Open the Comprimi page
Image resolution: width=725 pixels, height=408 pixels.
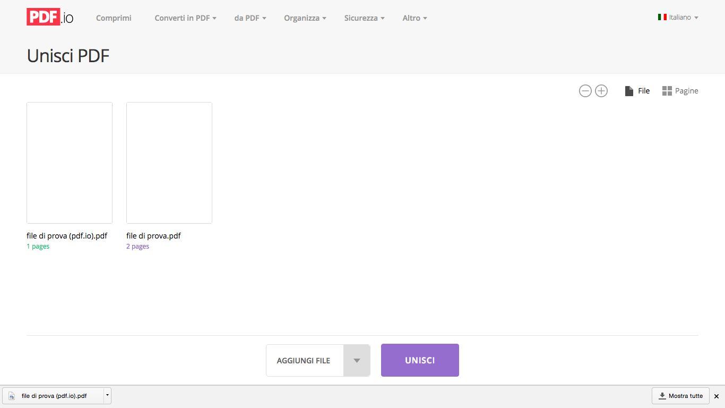114,18
